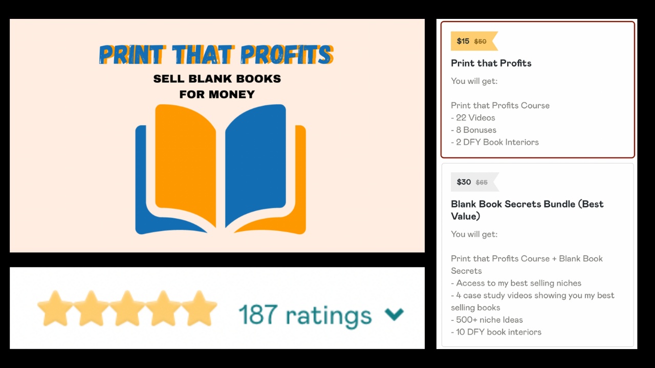Screen dimensions: 655x368
Task: Click the 2 DFY Book Interiors line
Action: (x=495, y=142)
